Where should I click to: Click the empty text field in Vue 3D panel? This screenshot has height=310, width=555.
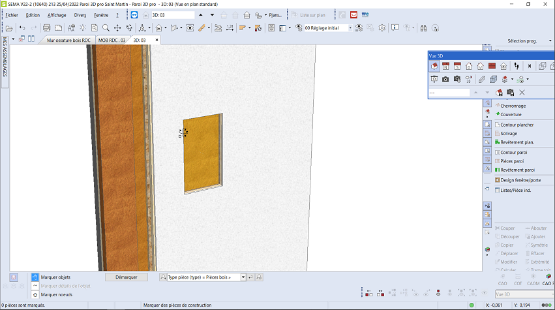click(449, 93)
